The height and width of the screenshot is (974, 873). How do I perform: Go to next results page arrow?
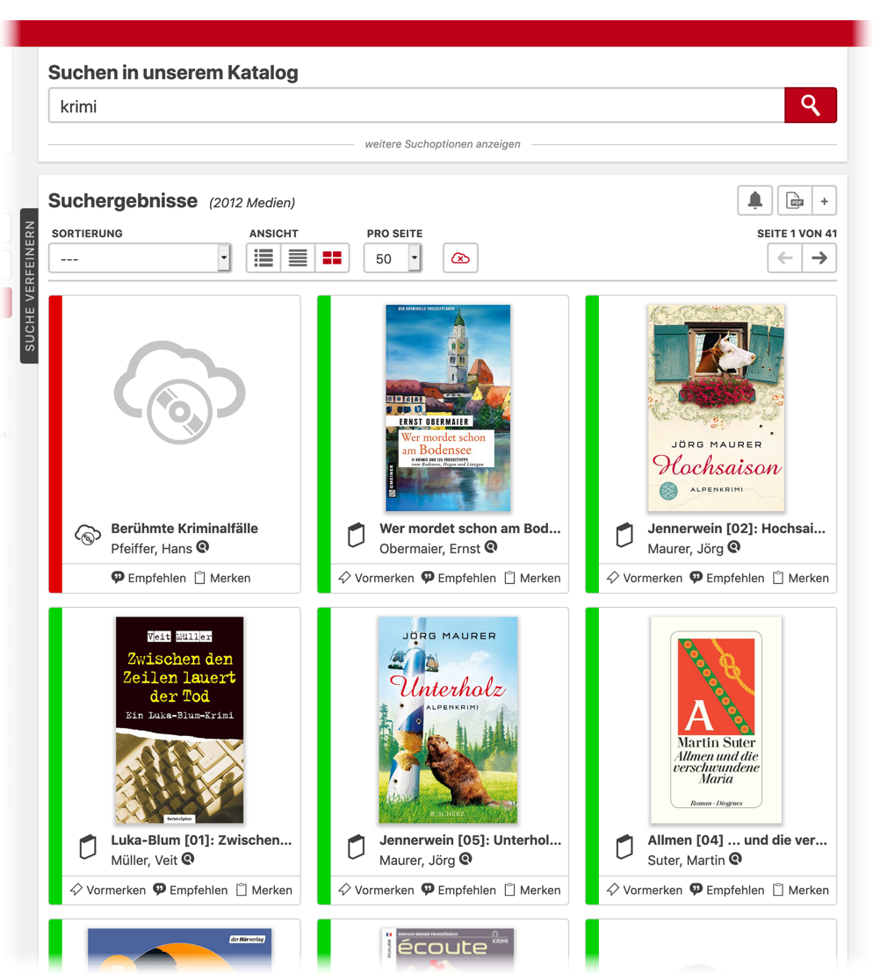(x=819, y=258)
